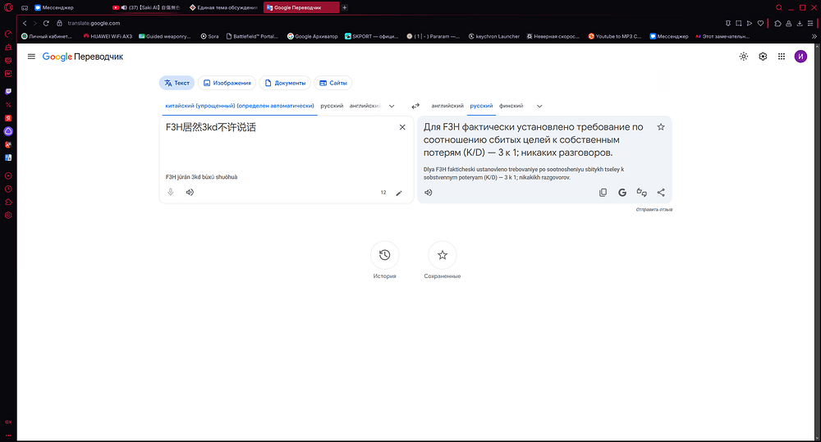Screen dimensions: 821x442
Task: Open the workspaces icon beside the Opera logo
Action: tap(25, 8)
